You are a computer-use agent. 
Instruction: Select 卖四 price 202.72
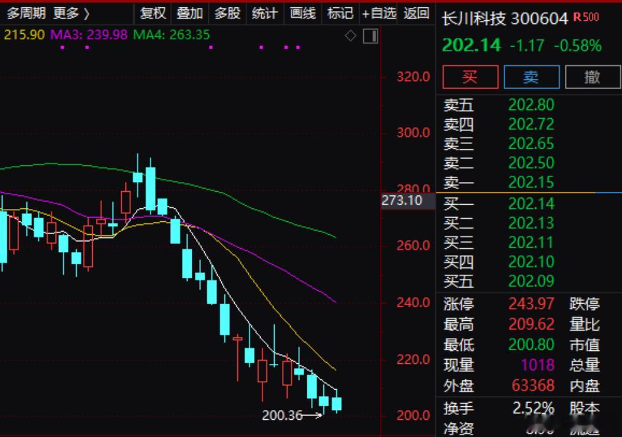point(531,124)
